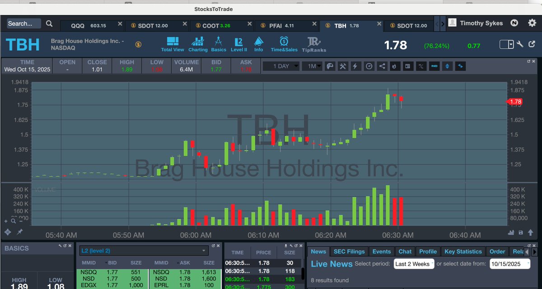The width and height of the screenshot is (542, 289).
Task: Open chart tools wrench-and-hammer icon
Action: (343, 66)
